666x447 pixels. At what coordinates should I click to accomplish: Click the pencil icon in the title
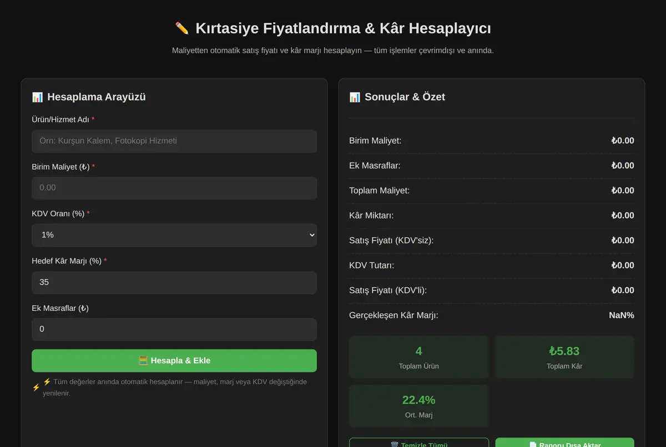[x=182, y=28]
